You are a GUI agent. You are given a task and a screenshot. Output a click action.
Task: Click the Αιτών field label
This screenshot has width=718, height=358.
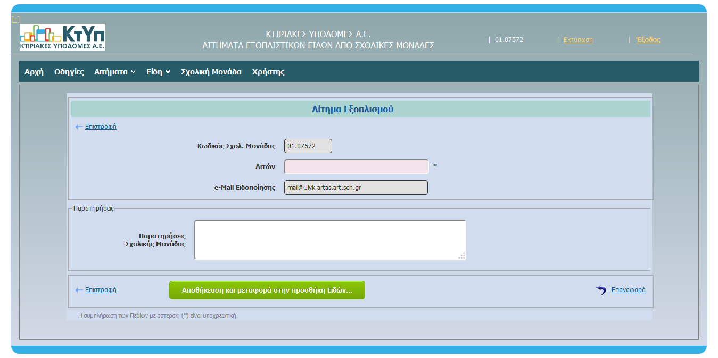click(265, 166)
